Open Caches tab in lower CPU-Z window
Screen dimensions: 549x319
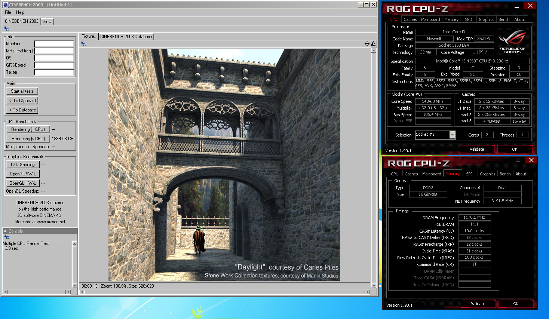pyautogui.click(x=411, y=174)
